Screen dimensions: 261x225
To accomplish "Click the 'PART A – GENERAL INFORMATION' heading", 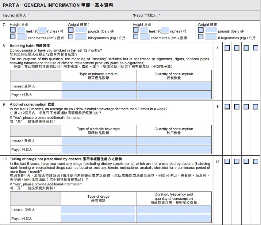I will pos(58,5).
